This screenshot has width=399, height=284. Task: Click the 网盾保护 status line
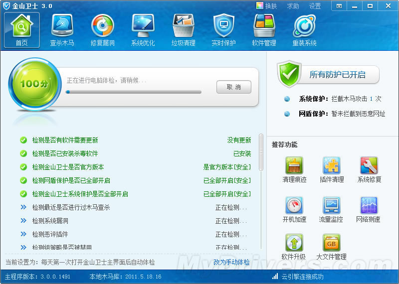(x=342, y=114)
